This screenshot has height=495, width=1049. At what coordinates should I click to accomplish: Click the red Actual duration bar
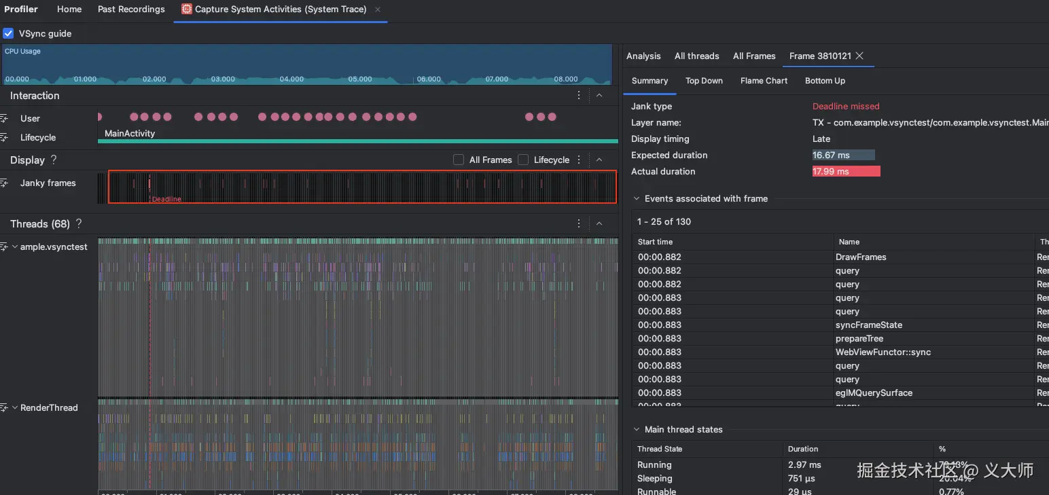[846, 172]
